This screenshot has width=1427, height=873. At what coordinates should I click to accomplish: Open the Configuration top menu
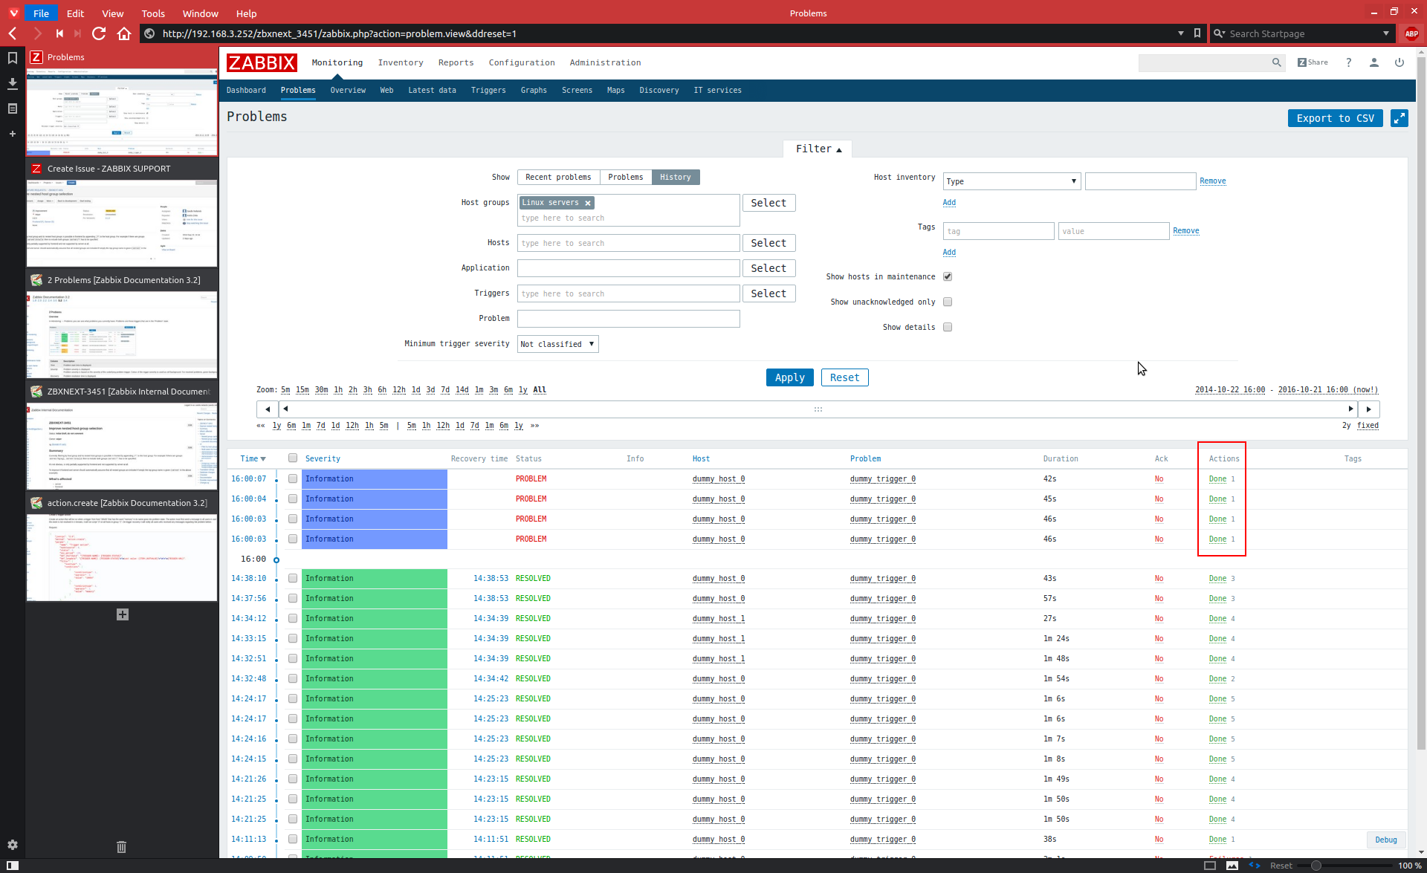pyautogui.click(x=522, y=62)
